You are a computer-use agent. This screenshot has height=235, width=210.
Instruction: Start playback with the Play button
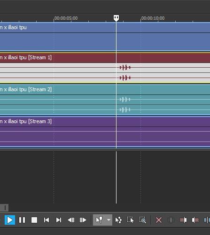pyautogui.click(x=10, y=220)
